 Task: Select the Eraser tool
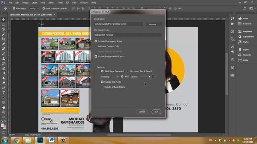(4, 68)
